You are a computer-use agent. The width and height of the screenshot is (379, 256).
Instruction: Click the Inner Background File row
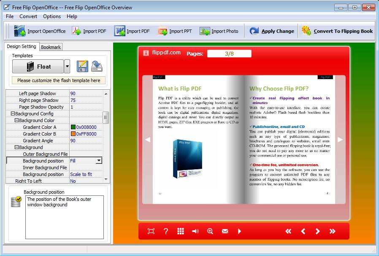pyautogui.click(x=54, y=168)
